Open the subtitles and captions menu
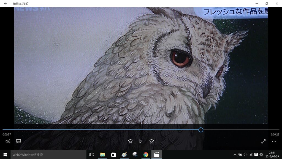Screen dimensions: 282x159 pyautogui.click(x=18, y=141)
